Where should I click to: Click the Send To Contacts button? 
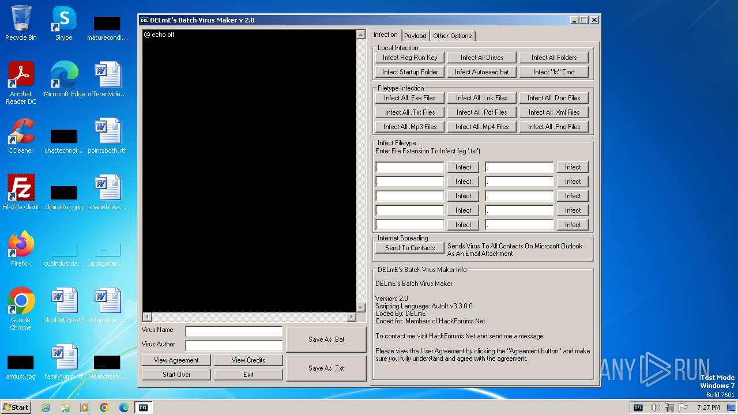click(x=410, y=248)
